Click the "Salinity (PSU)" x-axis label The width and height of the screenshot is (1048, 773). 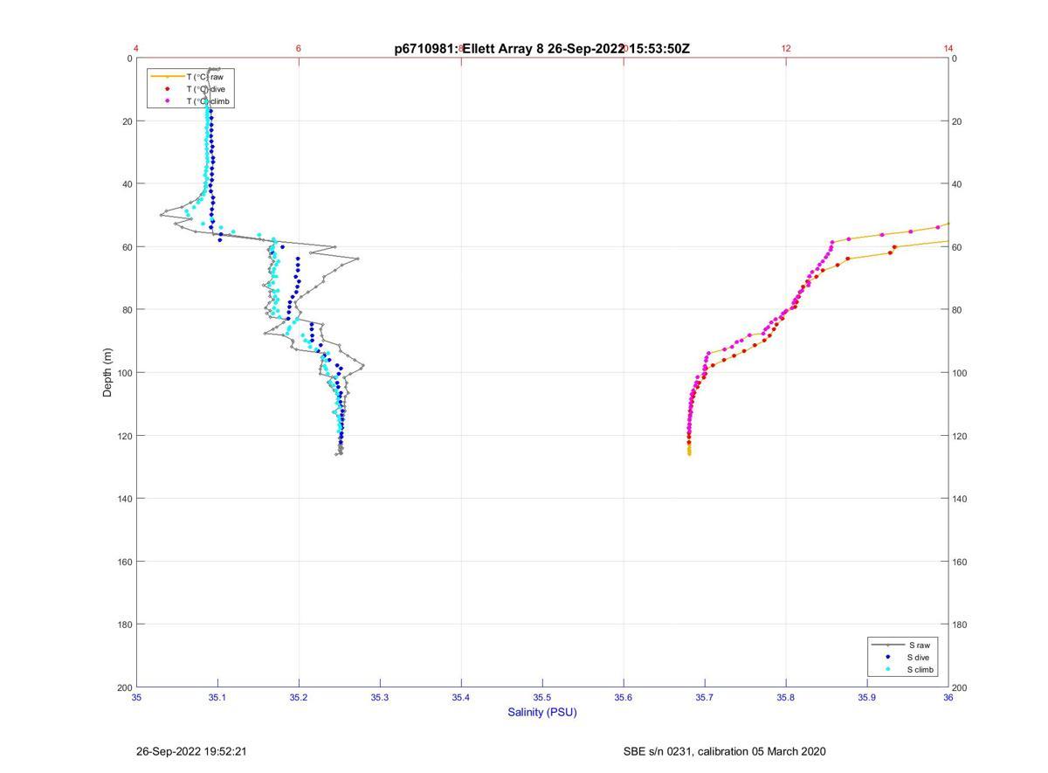[542, 713]
